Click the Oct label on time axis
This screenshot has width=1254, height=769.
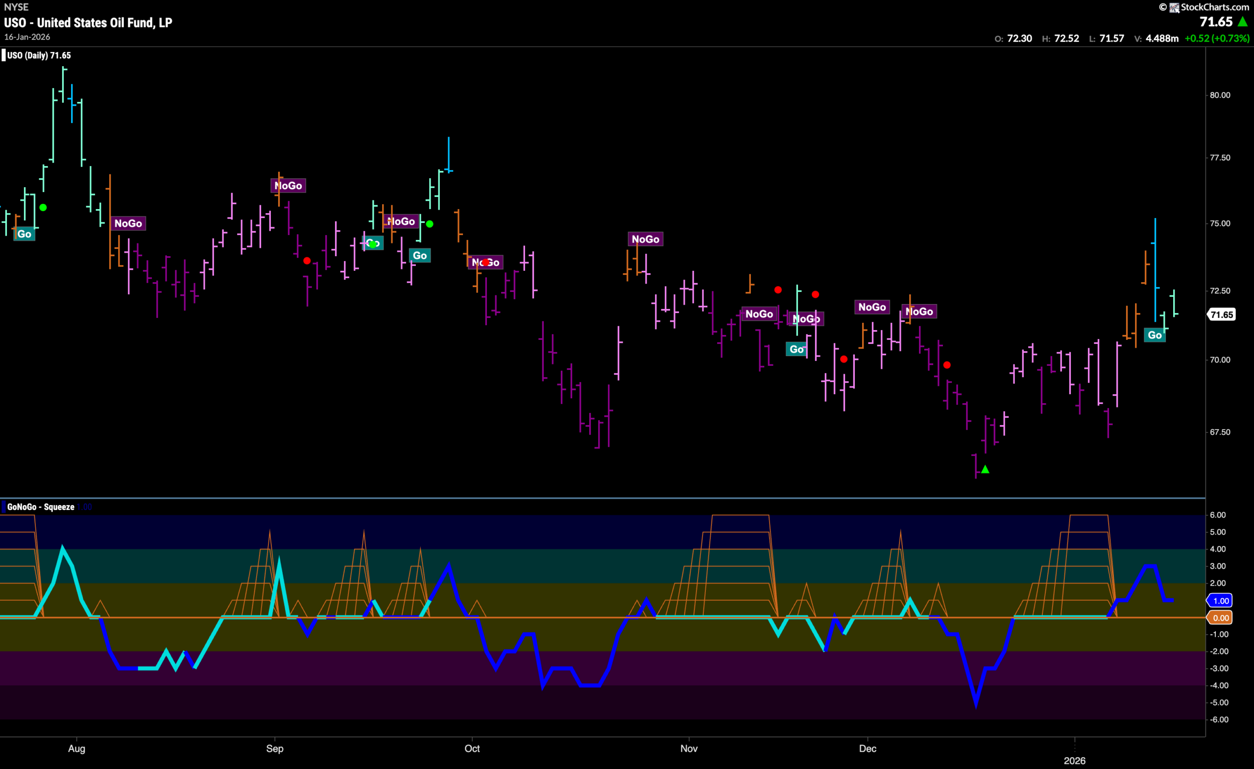point(472,748)
